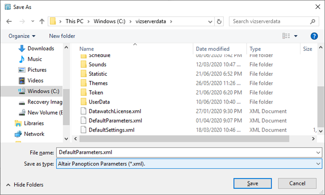Click the New folder toolbar button
Image resolution: width=325 pixels, height=195 pixels.
pyautogui.click(x=62, y=36)
